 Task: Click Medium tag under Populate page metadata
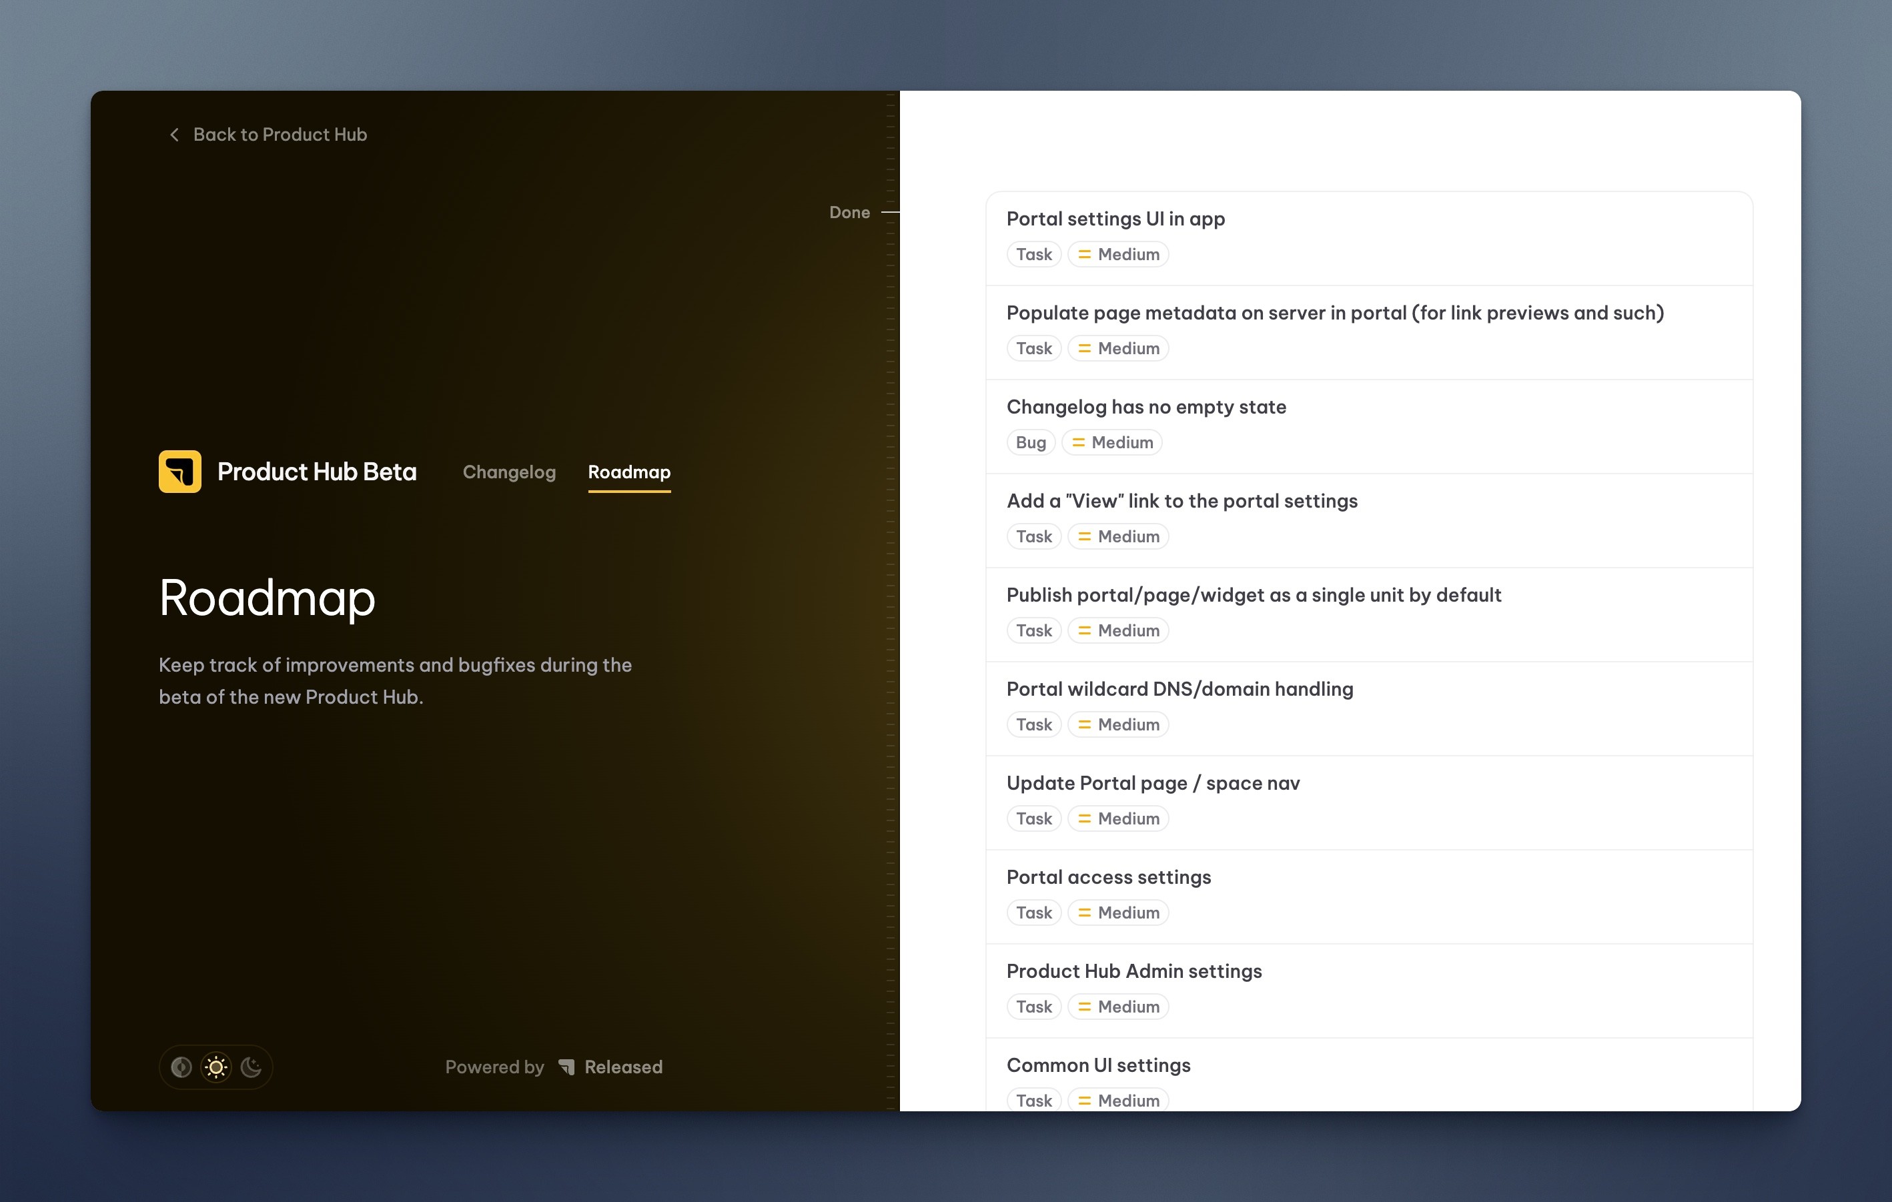[1118, 349]
